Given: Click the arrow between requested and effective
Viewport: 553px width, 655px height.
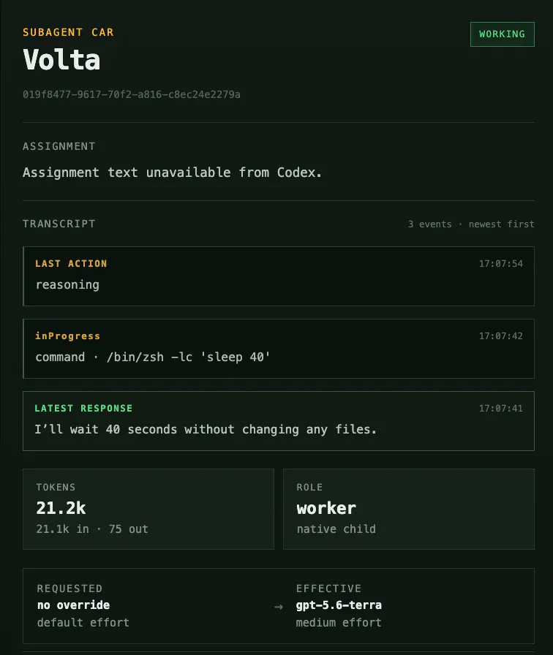Looking at the screenshot, I should [279, 607].
